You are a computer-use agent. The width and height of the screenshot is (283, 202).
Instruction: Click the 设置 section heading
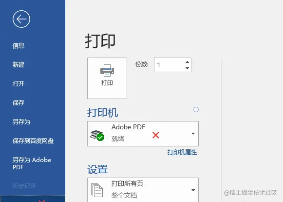coord(97,169)
